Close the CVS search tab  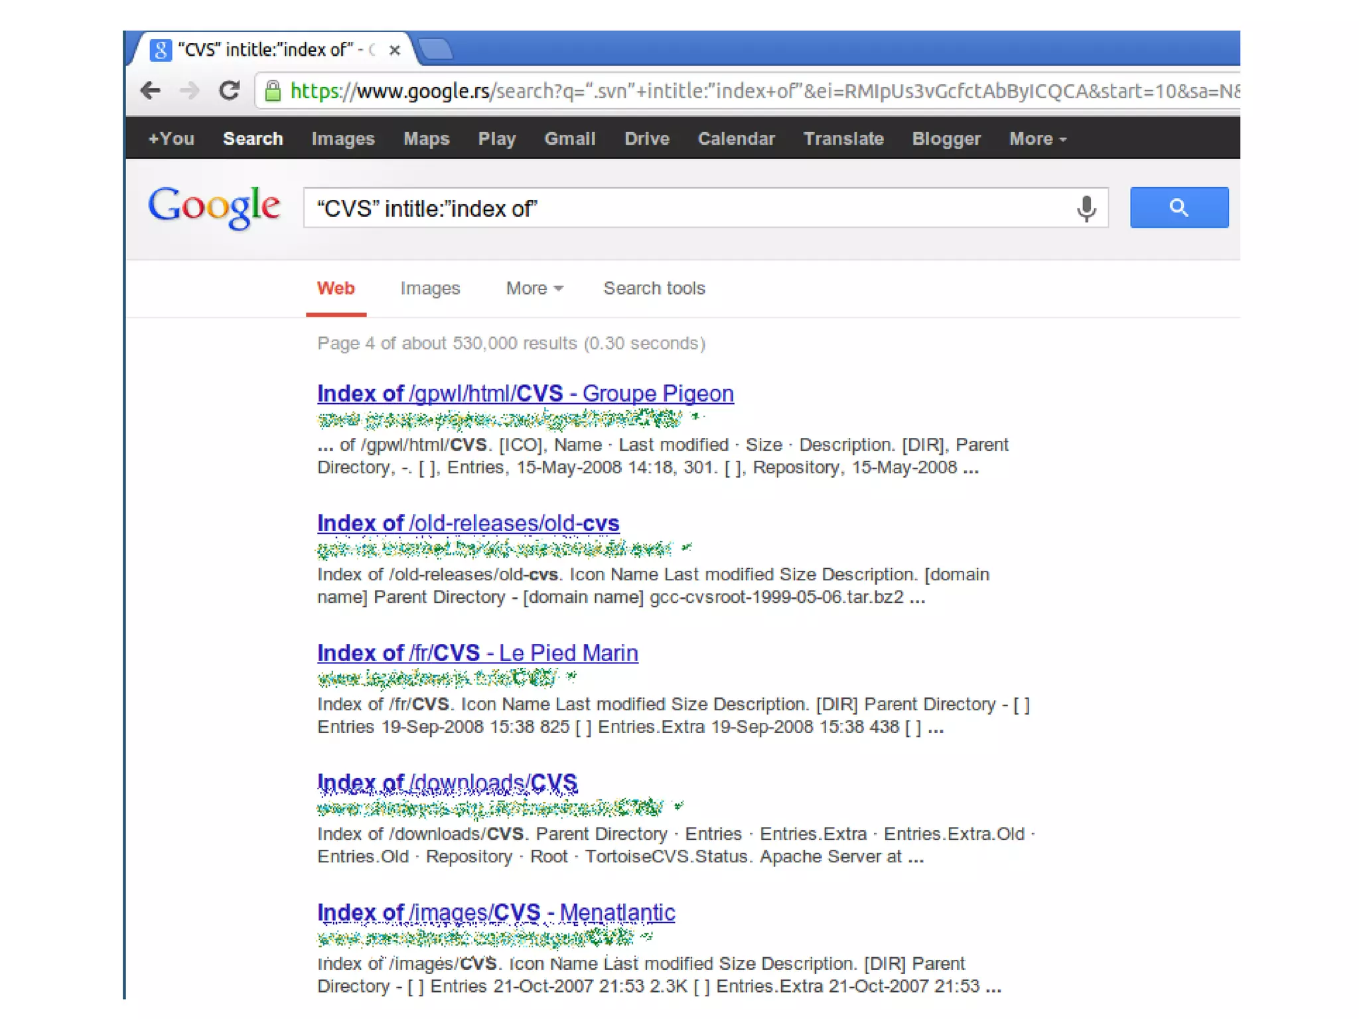click(x=395, y=50)
